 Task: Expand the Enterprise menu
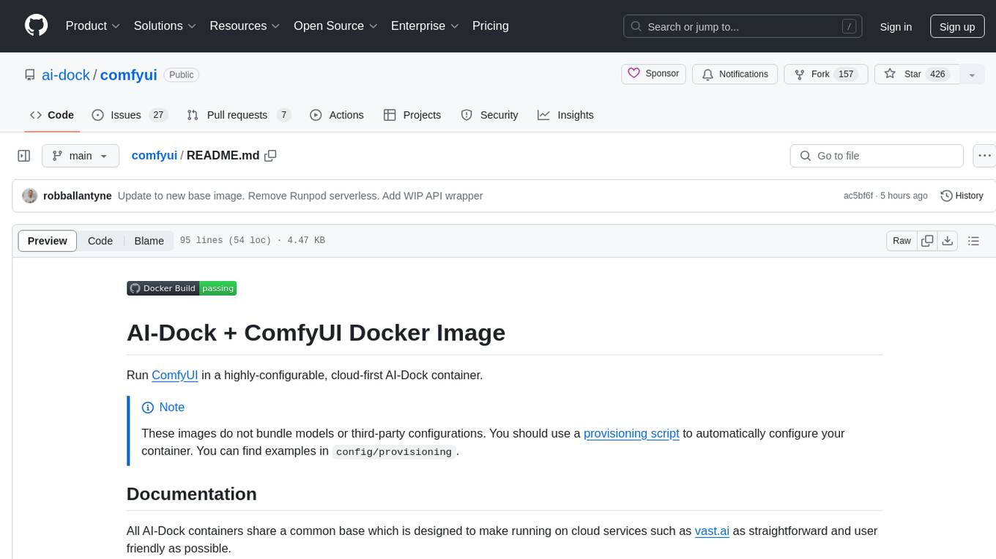point(425,26)
